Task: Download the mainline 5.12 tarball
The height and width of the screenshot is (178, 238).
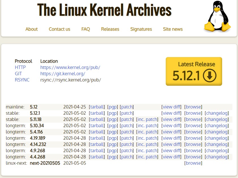Action: point(97,107)
